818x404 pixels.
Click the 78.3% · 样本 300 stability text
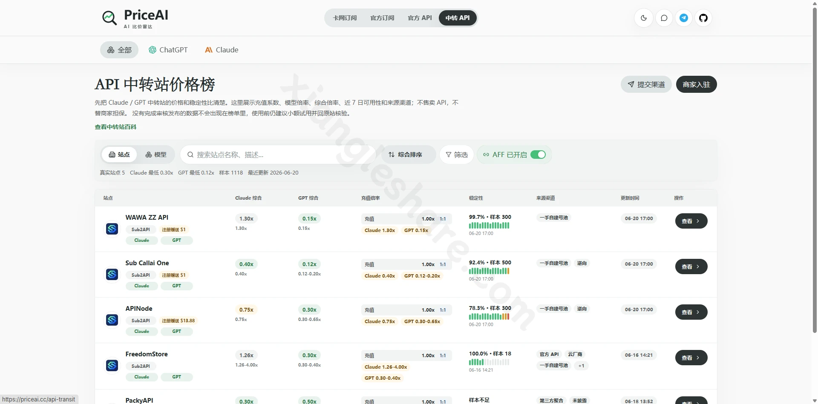490,308
